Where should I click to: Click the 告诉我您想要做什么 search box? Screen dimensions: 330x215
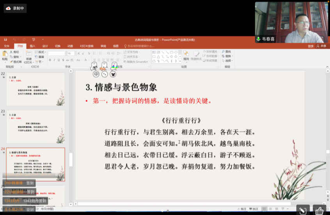139,46
